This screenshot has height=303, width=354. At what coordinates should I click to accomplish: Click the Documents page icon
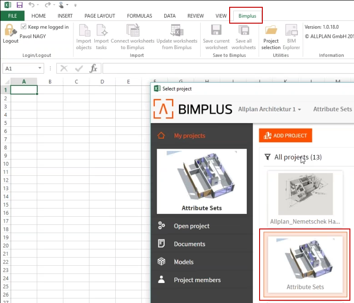[x=161, y=243]
